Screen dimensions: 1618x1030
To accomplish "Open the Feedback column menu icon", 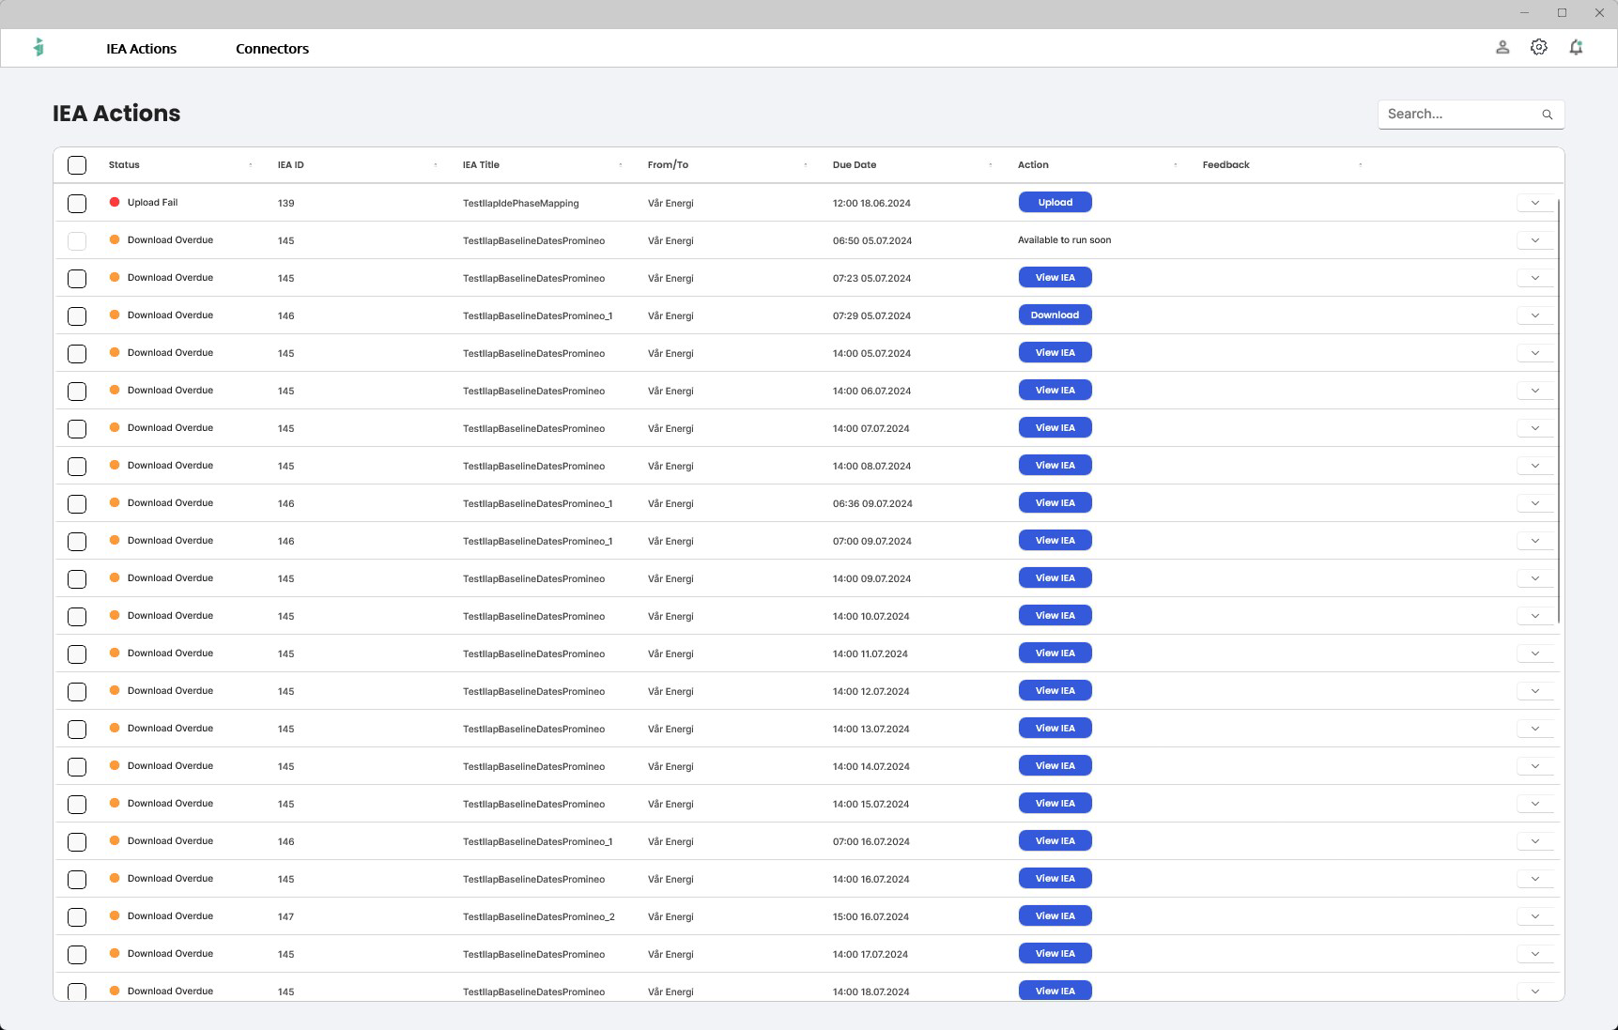I will click(x=1361, y=165).
